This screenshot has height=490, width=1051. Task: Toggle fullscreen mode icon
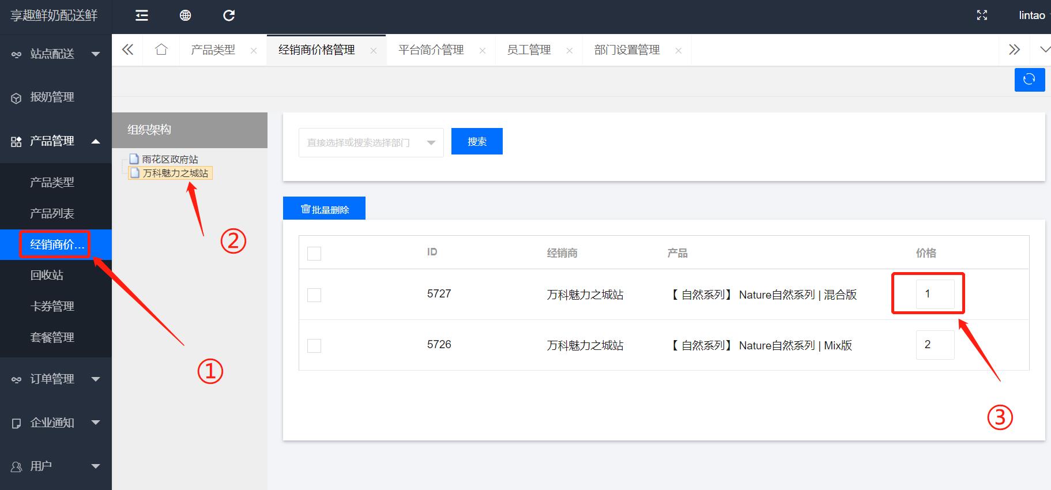click(982, 16)
